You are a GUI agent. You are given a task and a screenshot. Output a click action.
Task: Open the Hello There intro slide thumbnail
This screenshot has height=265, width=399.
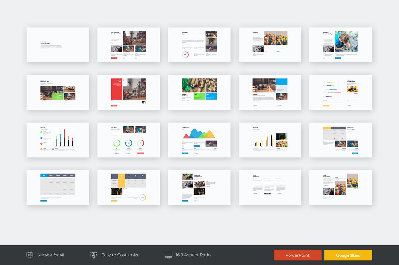58,45
